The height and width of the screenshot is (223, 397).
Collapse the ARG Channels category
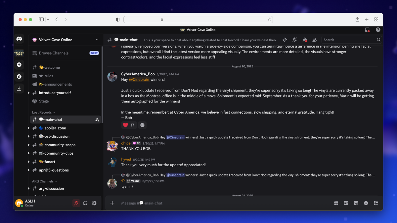pyautogui.click(x=45, y=181)
